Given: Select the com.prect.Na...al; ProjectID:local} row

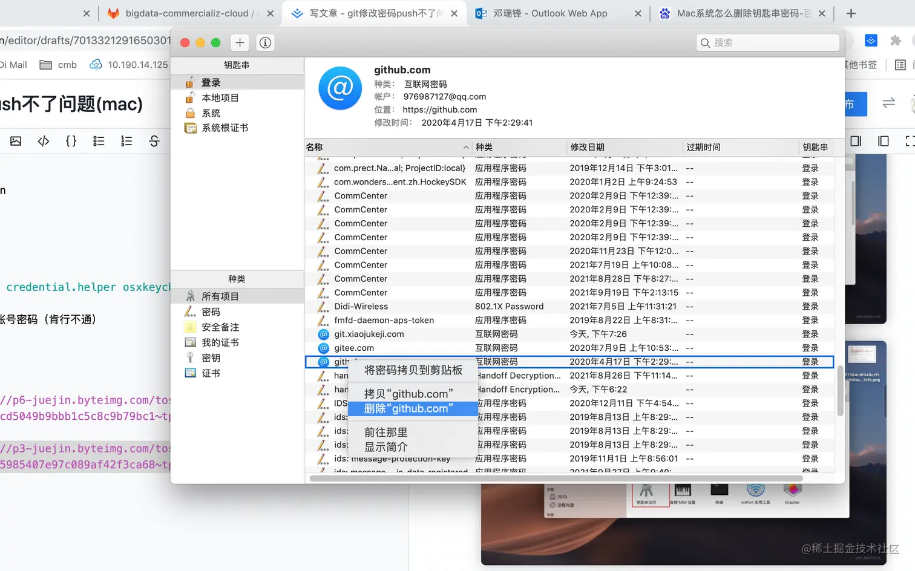Looking at the screenshot, I should point(569,168).
